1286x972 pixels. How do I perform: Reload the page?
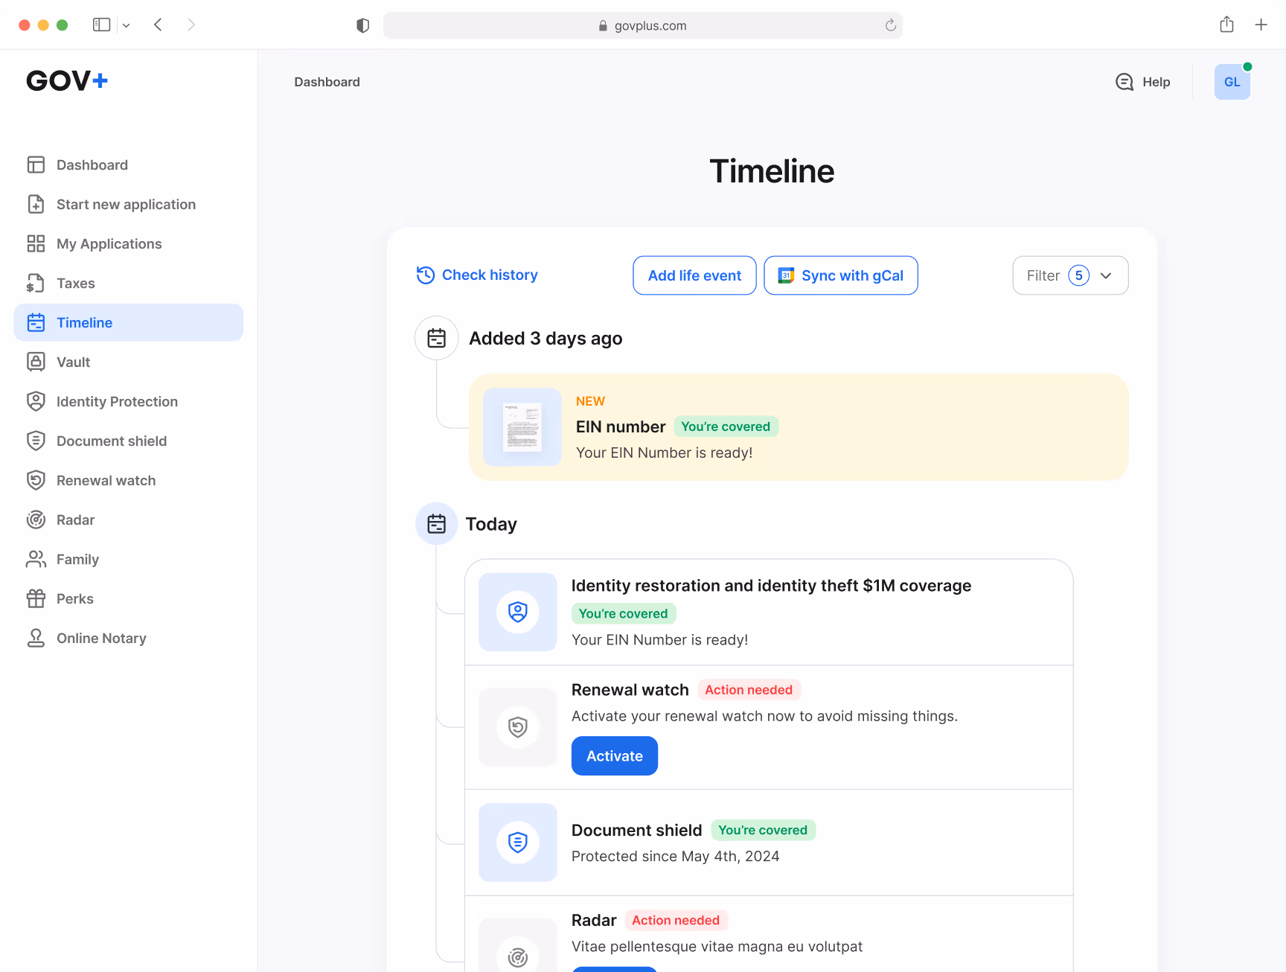(x=890, y=25)
